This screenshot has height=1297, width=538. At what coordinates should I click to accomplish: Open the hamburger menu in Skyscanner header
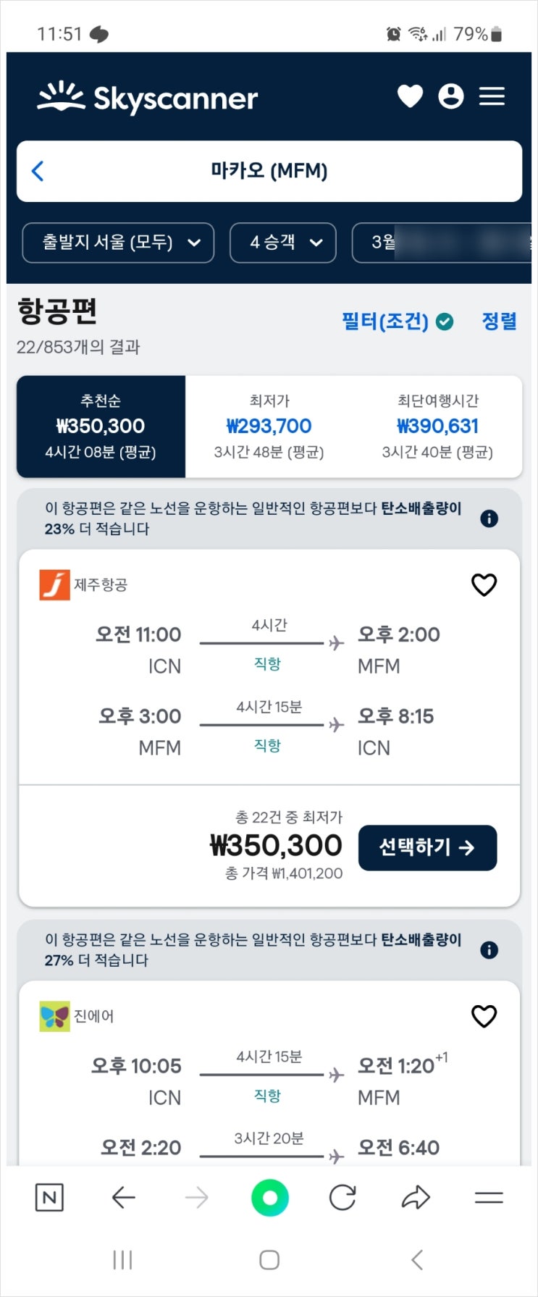(492, 96)
